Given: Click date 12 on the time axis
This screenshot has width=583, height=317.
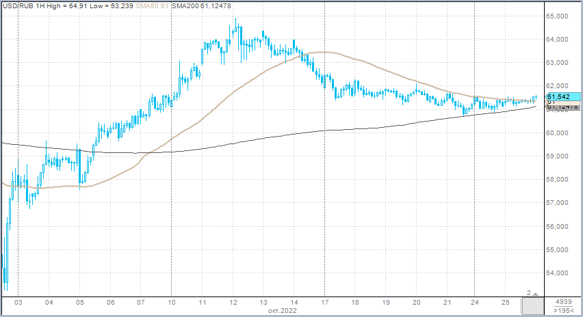Looking at the screenshot, I should click(x=233, y=302).
